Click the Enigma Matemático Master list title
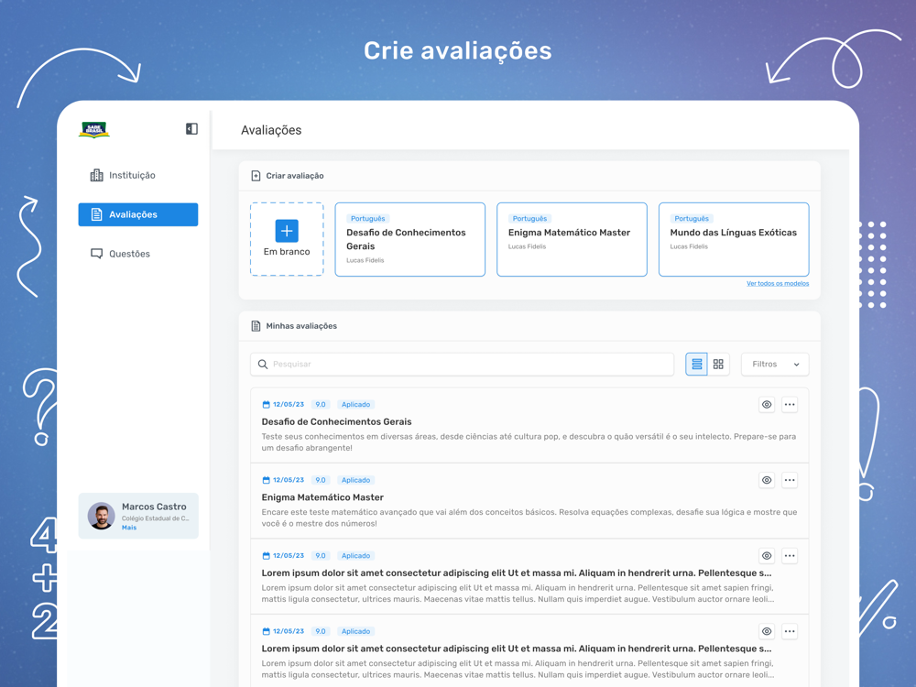The height and width of the screenshot is (687, 916). [322, 497]
